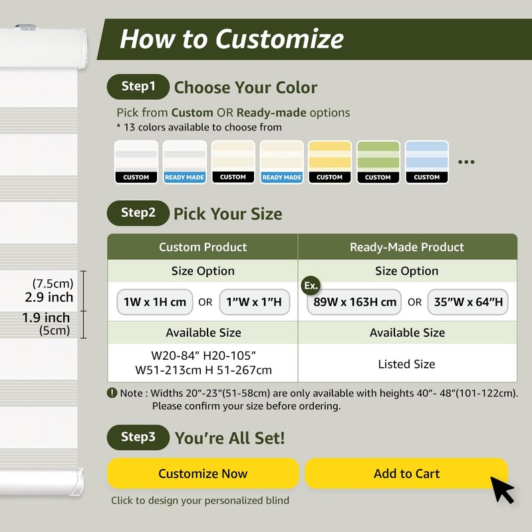Select the 1W x 1H cm size option

[x=155, y=302]
